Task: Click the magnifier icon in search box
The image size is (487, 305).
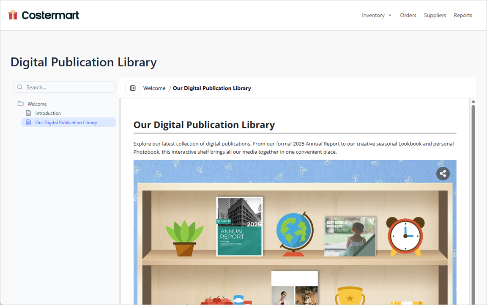Action: (x=20, y=87)
